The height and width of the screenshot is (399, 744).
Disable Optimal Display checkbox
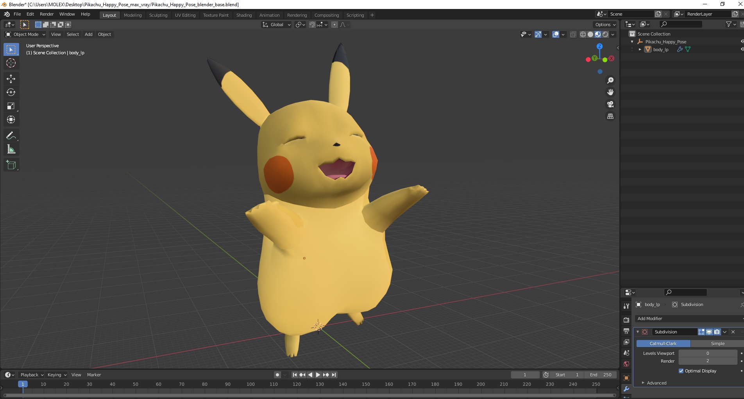click(681, 371)
